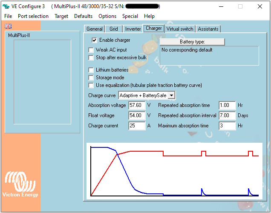Click the Victron Energy logo
The image size is (271, 213).
tap(20, 184)
